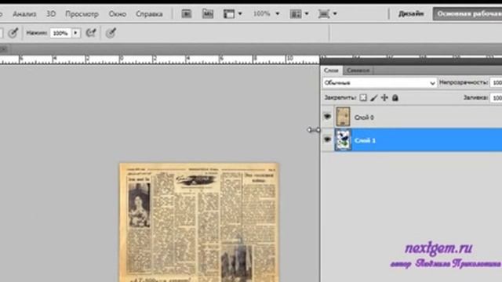Hide Слой 0 using its eye icon
Image resolution: width=502 pixels, height=282 pixels.
327,117
